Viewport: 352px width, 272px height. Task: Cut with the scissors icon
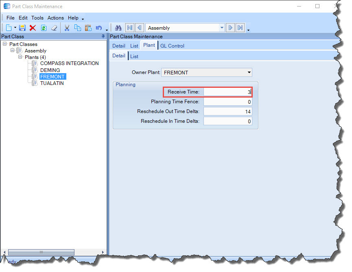tap(67, 28)
